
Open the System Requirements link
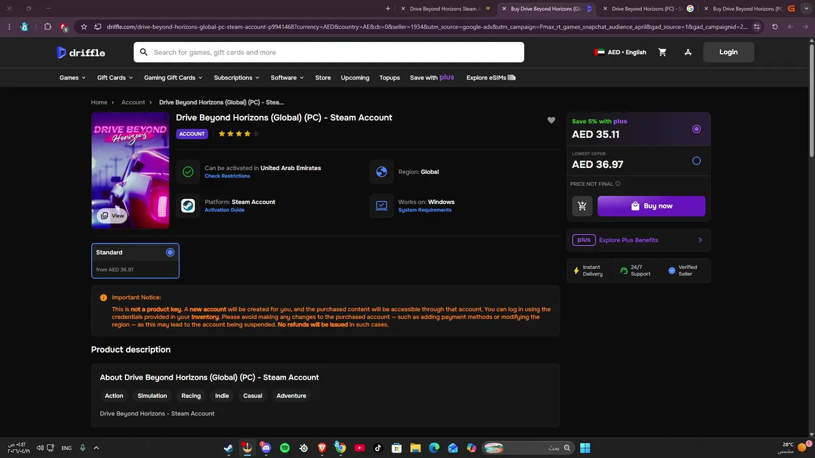(x=425, y=210)
